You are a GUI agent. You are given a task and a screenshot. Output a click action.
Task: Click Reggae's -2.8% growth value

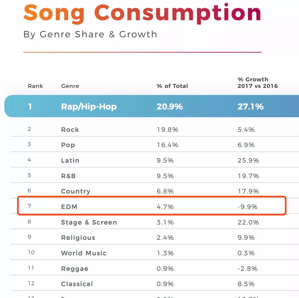[x=247, y=269]
